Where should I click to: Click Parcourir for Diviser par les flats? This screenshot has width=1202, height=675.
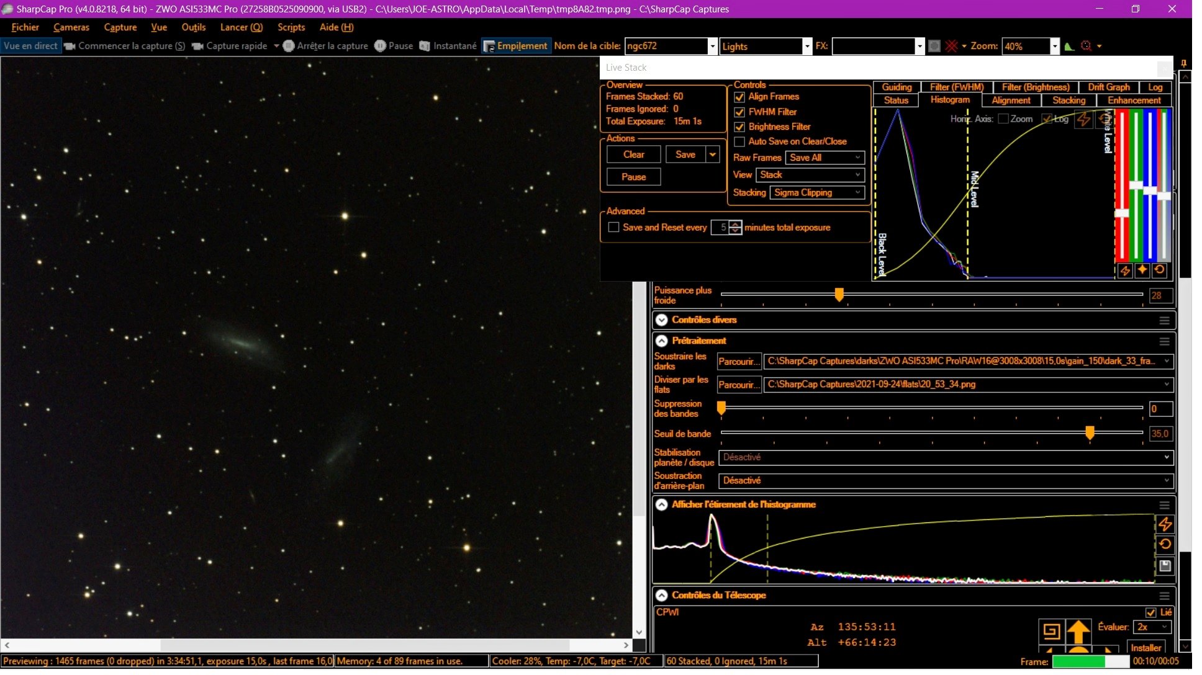tap(739, 385)
